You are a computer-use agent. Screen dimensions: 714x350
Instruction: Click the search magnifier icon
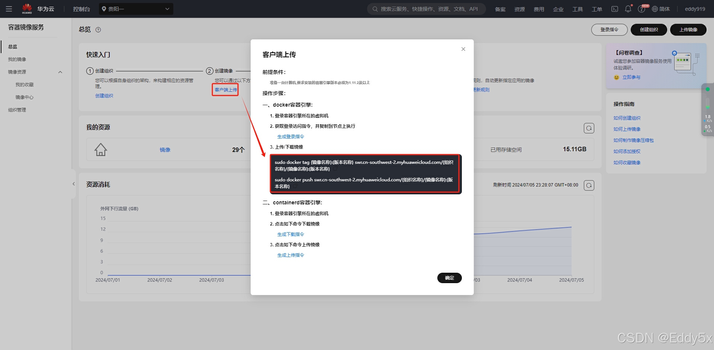(x=375, y=9)
